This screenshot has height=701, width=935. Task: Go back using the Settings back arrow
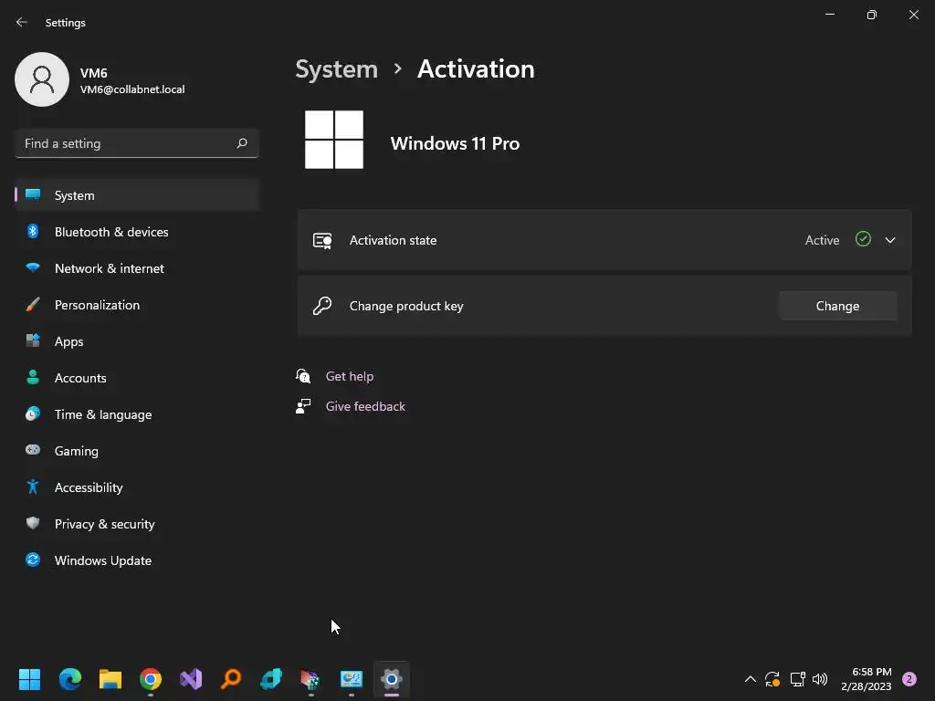pyautogui.click(x=22, y=22)
